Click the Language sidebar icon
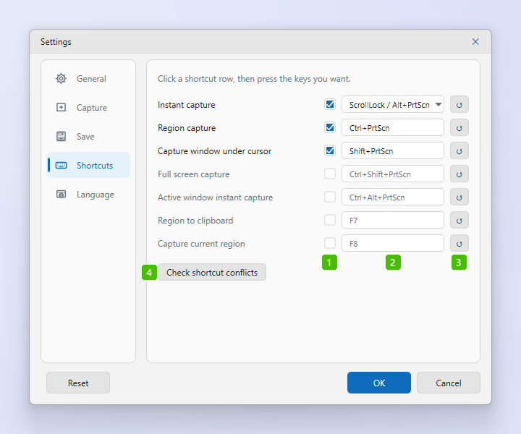Screen dimensions: 521x434 (61, 194)
